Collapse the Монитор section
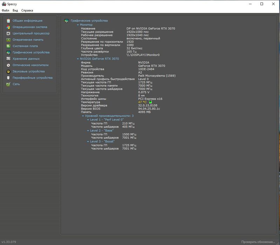The image size is (280, 245). pyautogui.click(x=78, y=25)
